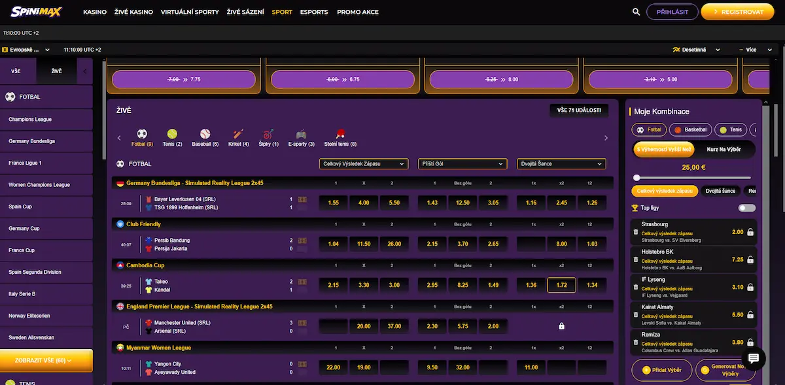The width and height of the screenshot is (785, 385).
Task: Open Promo Akce menu item
Action: tap(357, 12)
